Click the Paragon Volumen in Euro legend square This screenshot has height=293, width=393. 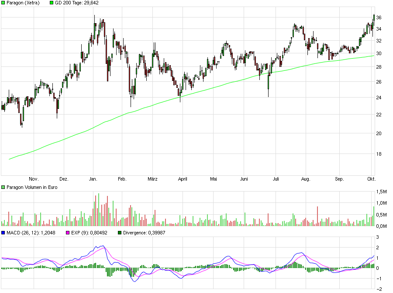[x=3, y=187]
